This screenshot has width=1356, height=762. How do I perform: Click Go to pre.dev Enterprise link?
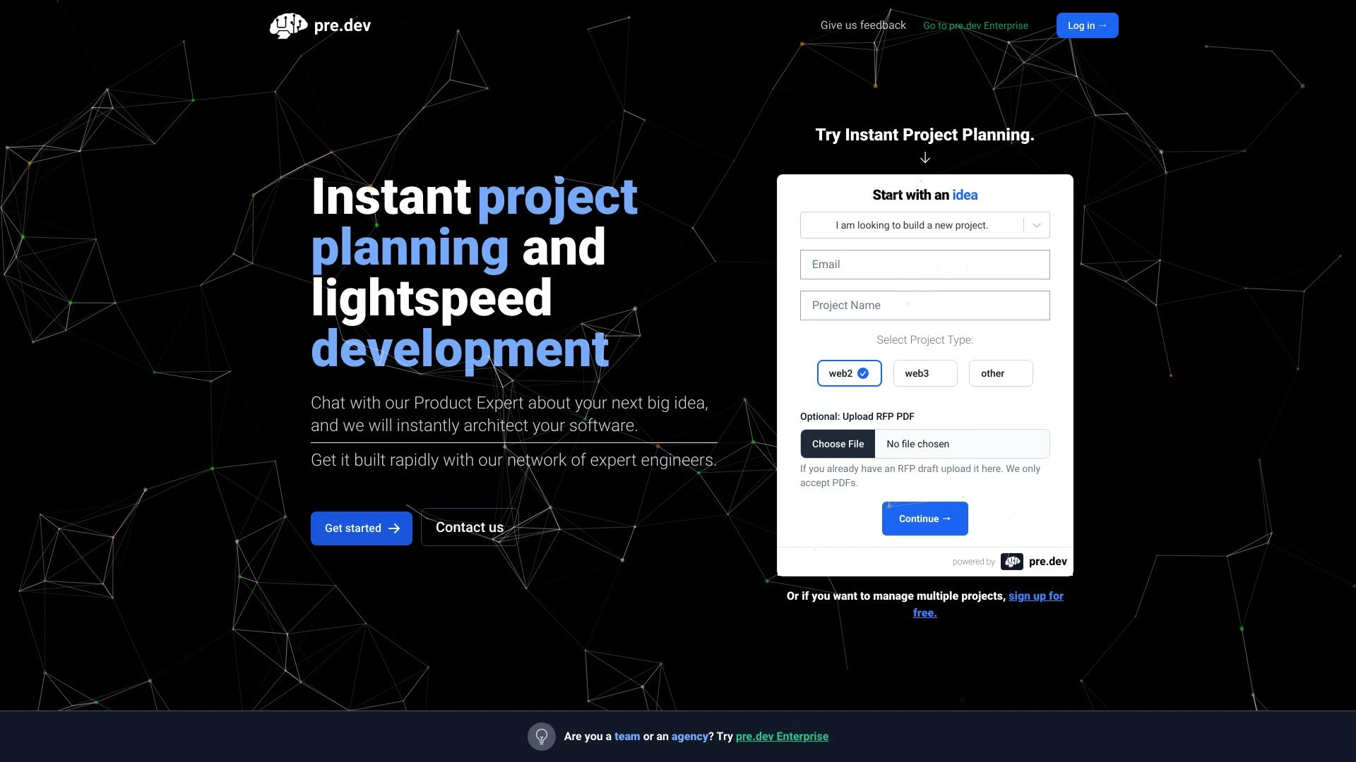[975, 25]
